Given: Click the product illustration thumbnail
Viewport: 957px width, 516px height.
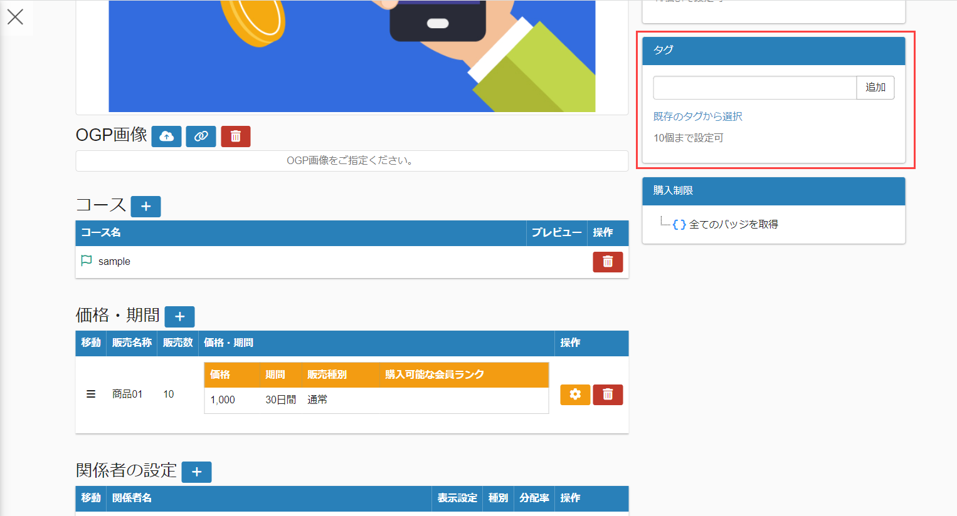Looking at the screenshot, I should (x=351, y=56).
